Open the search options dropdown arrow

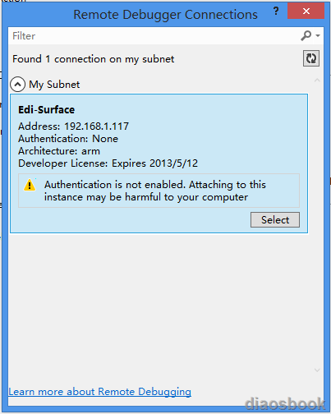pos(318,35)
